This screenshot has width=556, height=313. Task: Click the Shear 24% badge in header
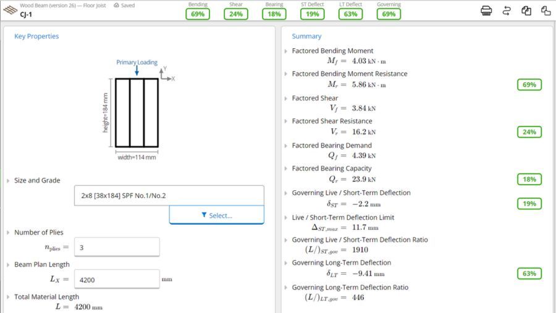pyautogui.click(x=236, y=14)
